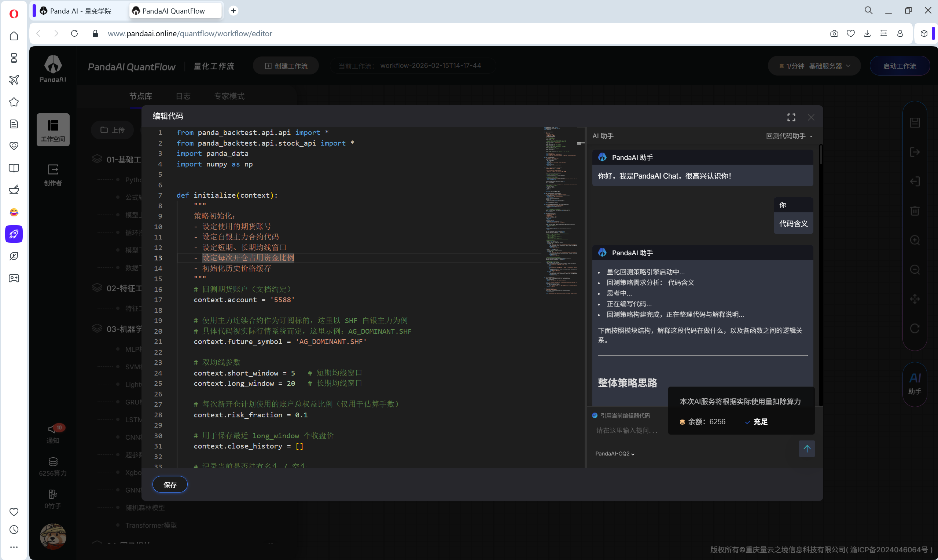Select the Transformer模型 node
The image size is (938, 560).
151,525
